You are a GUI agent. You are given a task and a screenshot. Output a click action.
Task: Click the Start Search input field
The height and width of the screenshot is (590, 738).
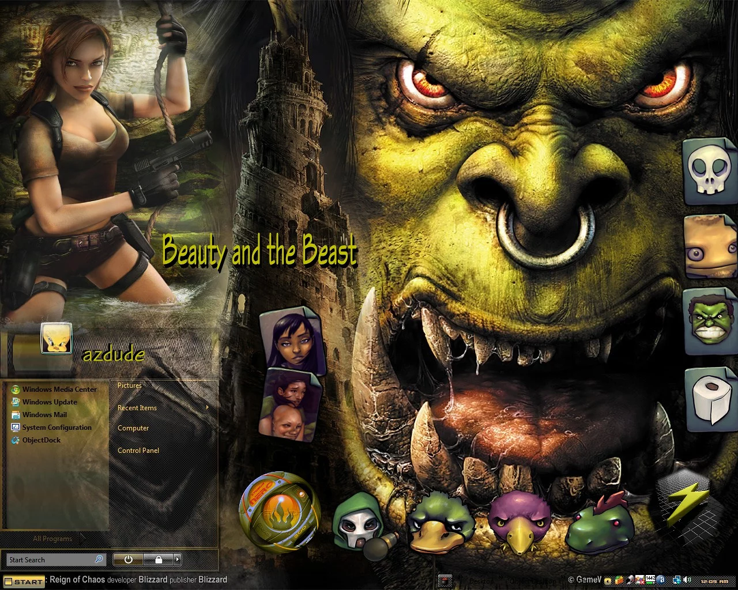click(51, 559)
